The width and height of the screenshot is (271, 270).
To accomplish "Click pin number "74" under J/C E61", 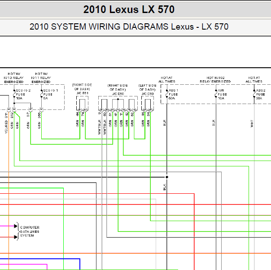I will 83,114.
